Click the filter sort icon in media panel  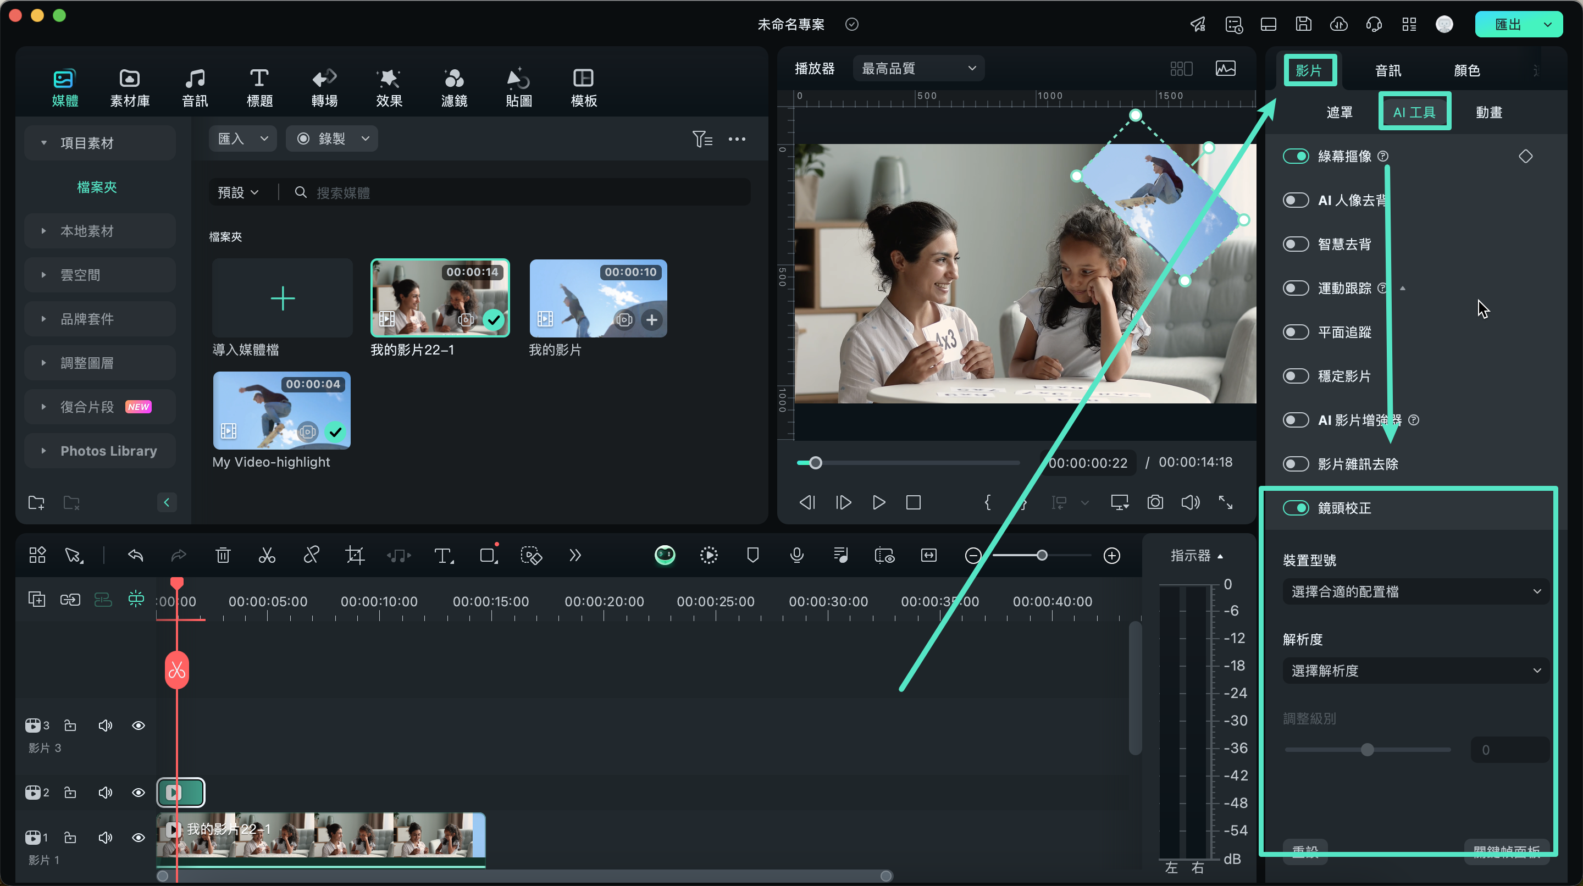(702, 139)
